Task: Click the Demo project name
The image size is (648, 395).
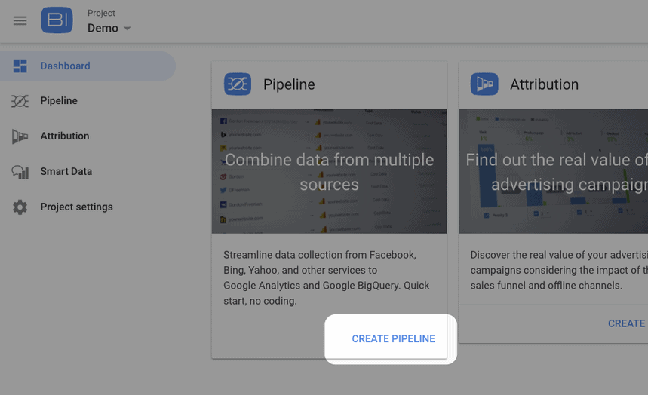Action: pyautogui.click(x=103, y=29)
